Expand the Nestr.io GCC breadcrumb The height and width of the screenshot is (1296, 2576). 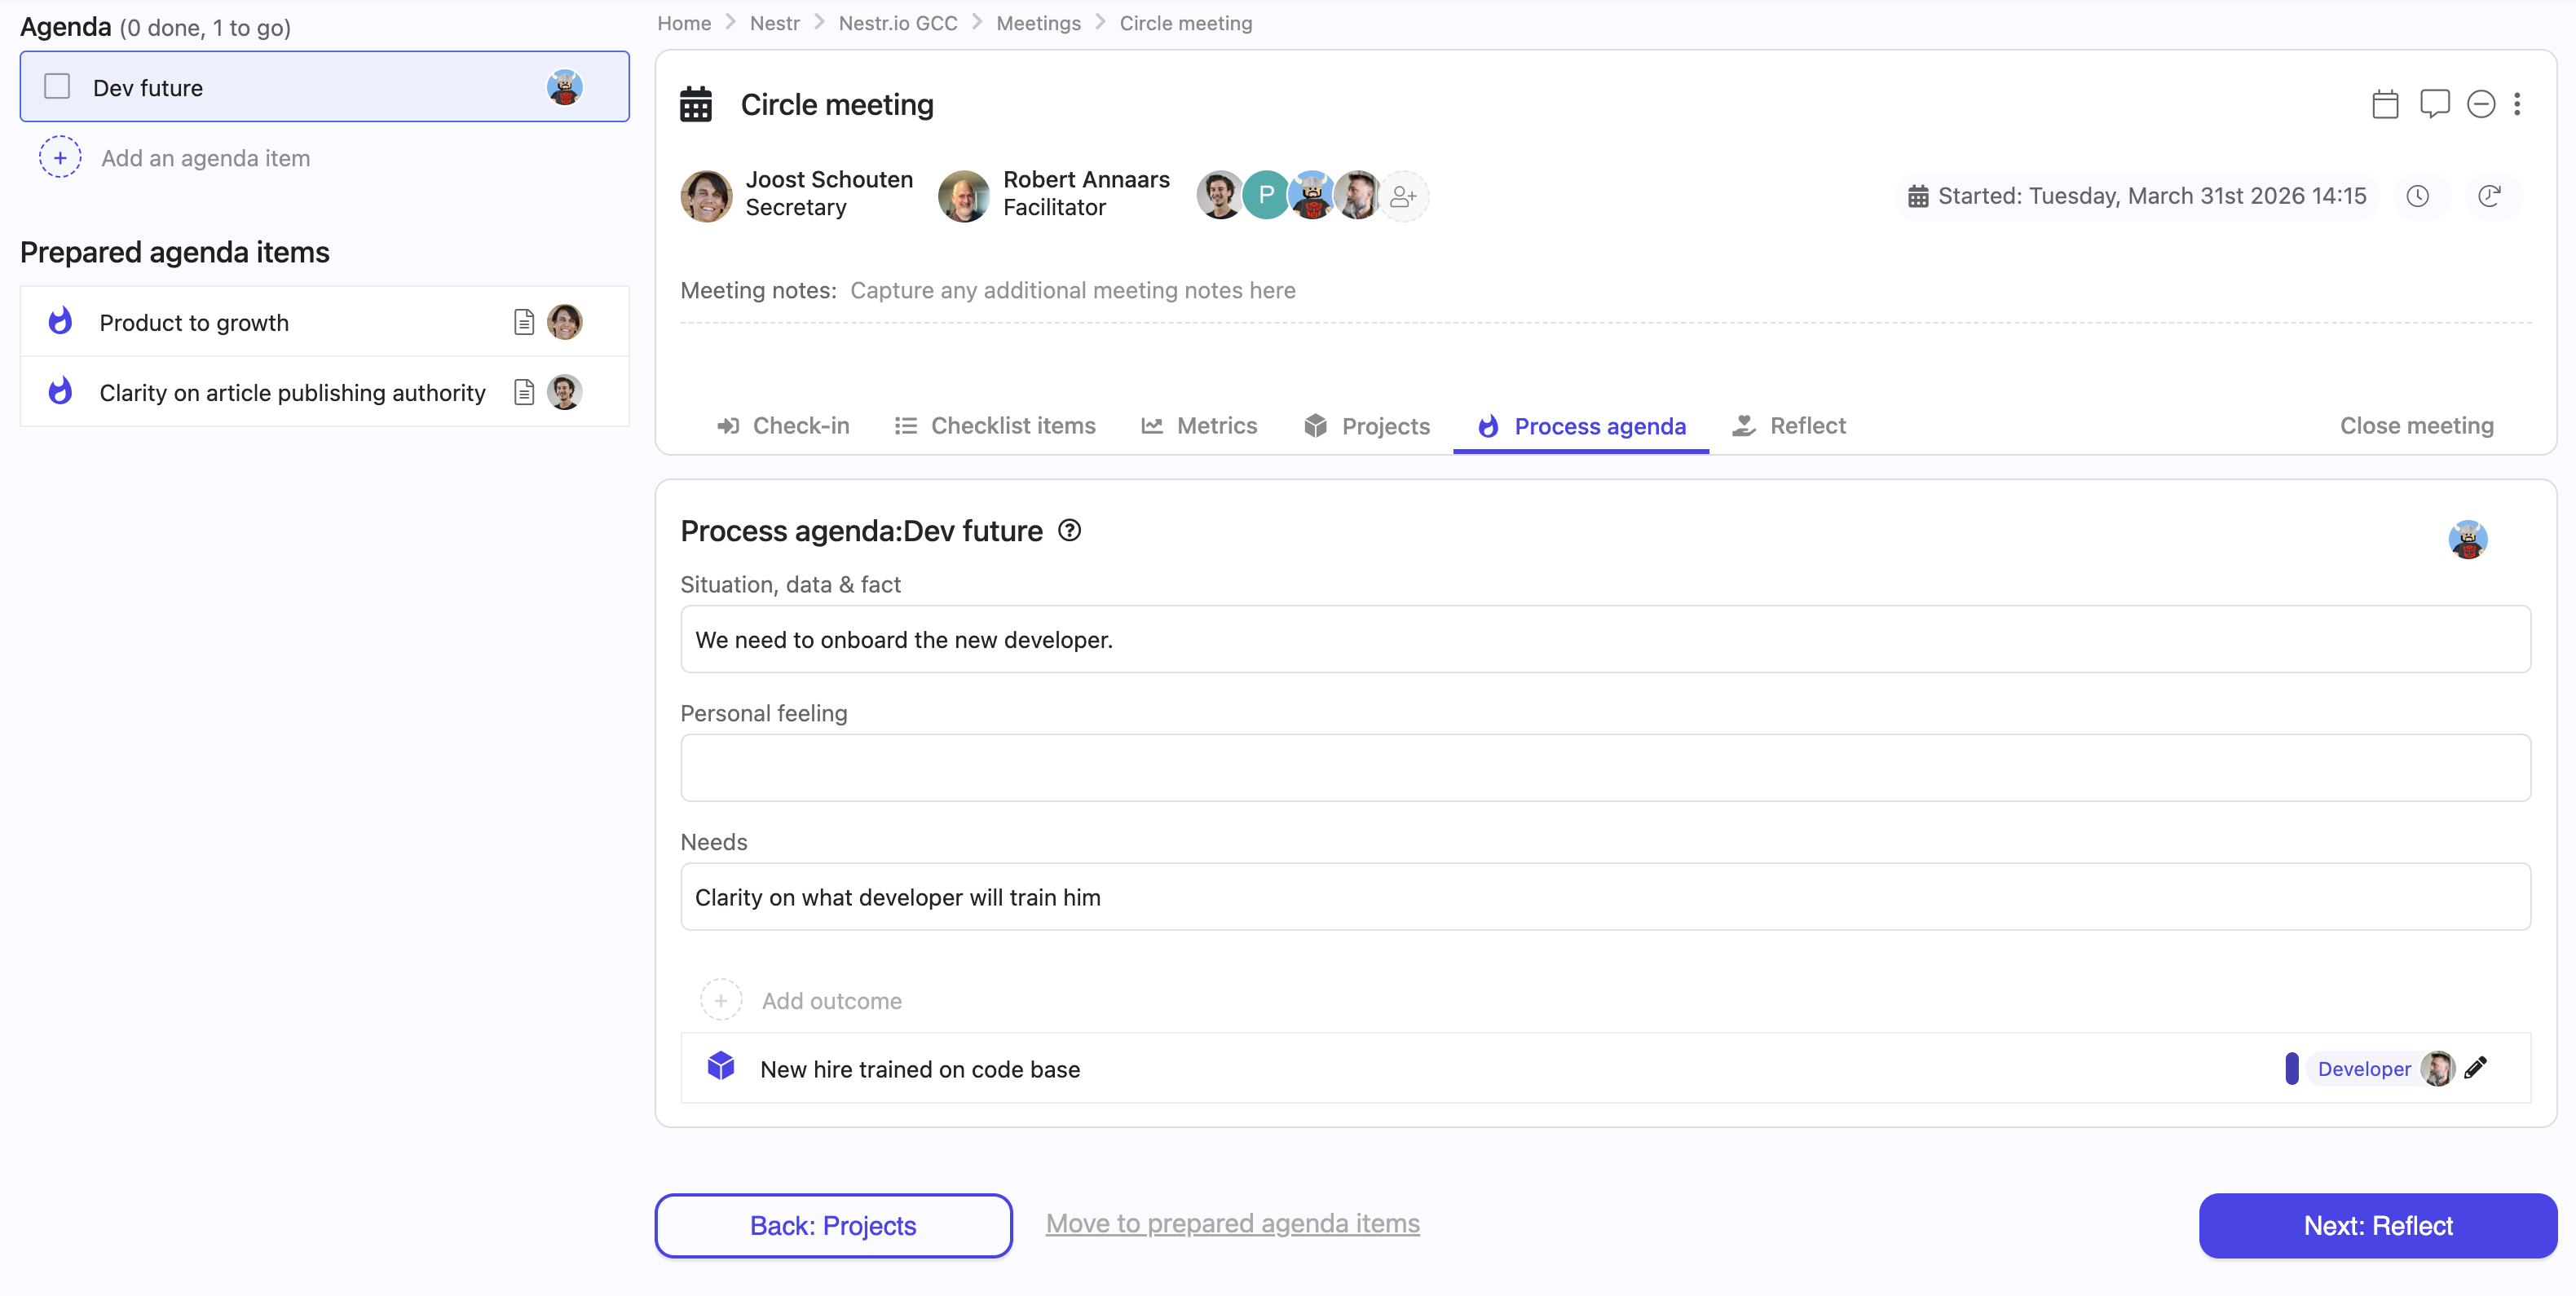point(897,22)
